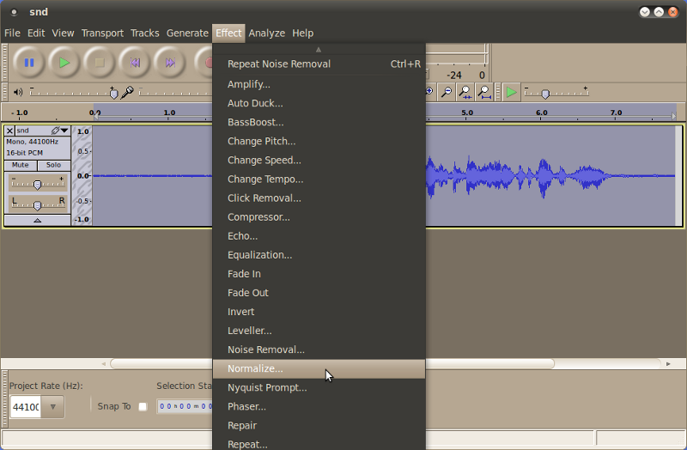Click the horizontal scrollbar right arrow
This screenshot has height=450, width=687.
pyautogui.click(x=668, y=363)
